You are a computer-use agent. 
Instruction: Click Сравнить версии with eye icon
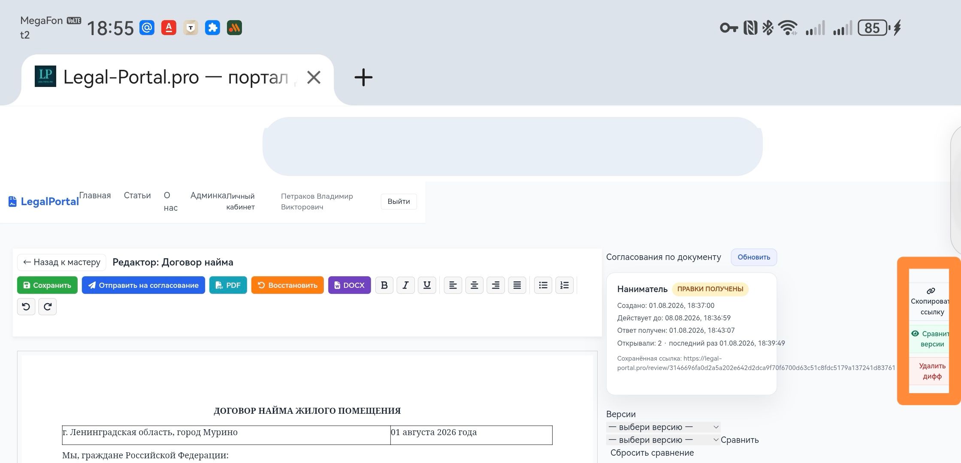(x=930, y=339)
